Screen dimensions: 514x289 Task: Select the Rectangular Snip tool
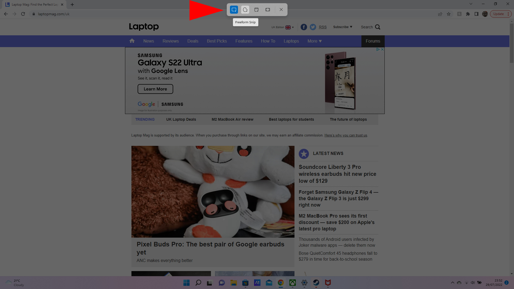pos(234,10)
